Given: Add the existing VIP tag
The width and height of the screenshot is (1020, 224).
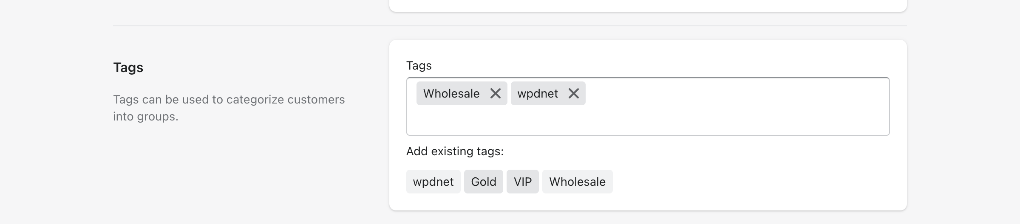Looking at the screenshot, I should (522, 182).
